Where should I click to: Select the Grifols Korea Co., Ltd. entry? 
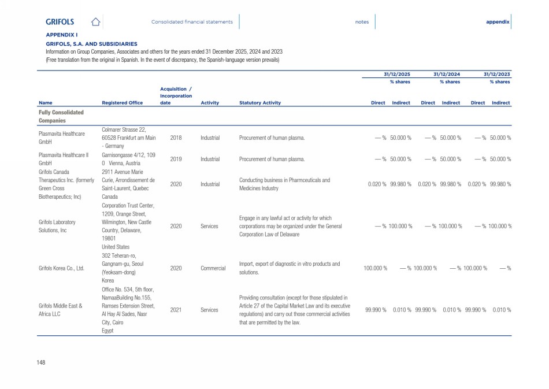pyautogui.click(x=61, y=268)
